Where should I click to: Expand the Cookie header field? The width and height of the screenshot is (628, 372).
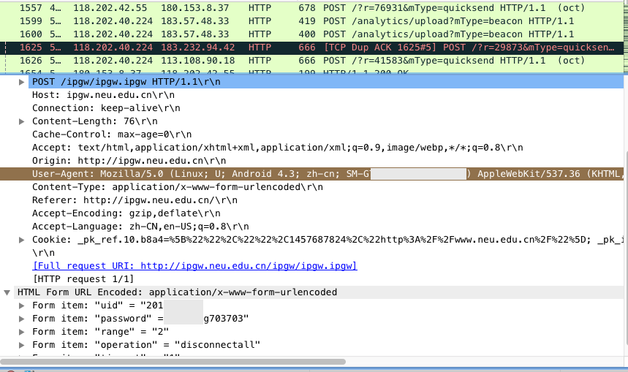pos(22,240)
